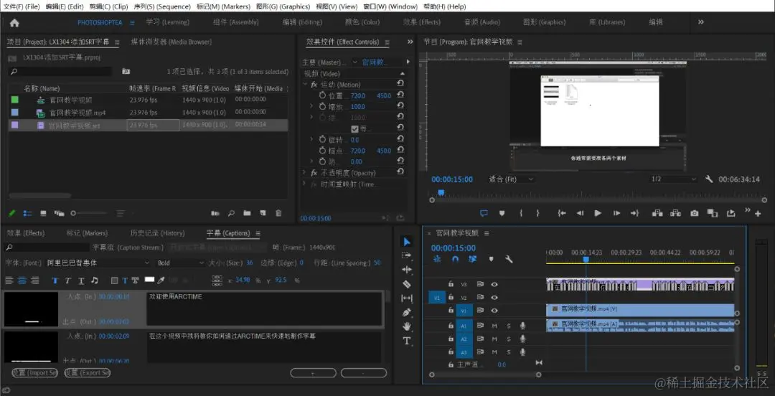Select the 官网教学视频.mp4 project item

point(149,113)
